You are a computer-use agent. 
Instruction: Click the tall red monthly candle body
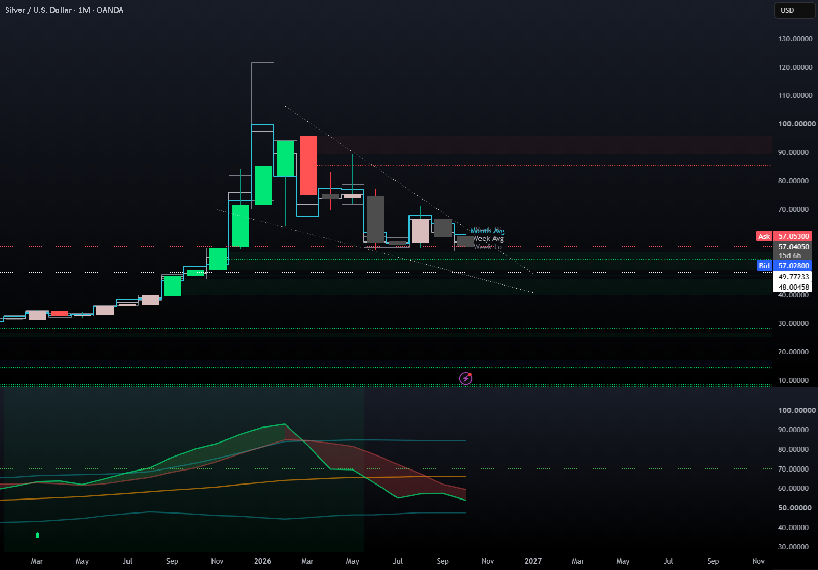click(x=308, y=166)
